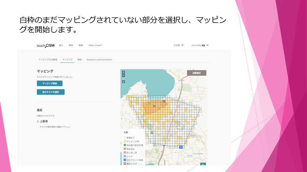Click the What is New? link
The height and width of the screenshot is (172, 307).
click(x=95, y=45)
